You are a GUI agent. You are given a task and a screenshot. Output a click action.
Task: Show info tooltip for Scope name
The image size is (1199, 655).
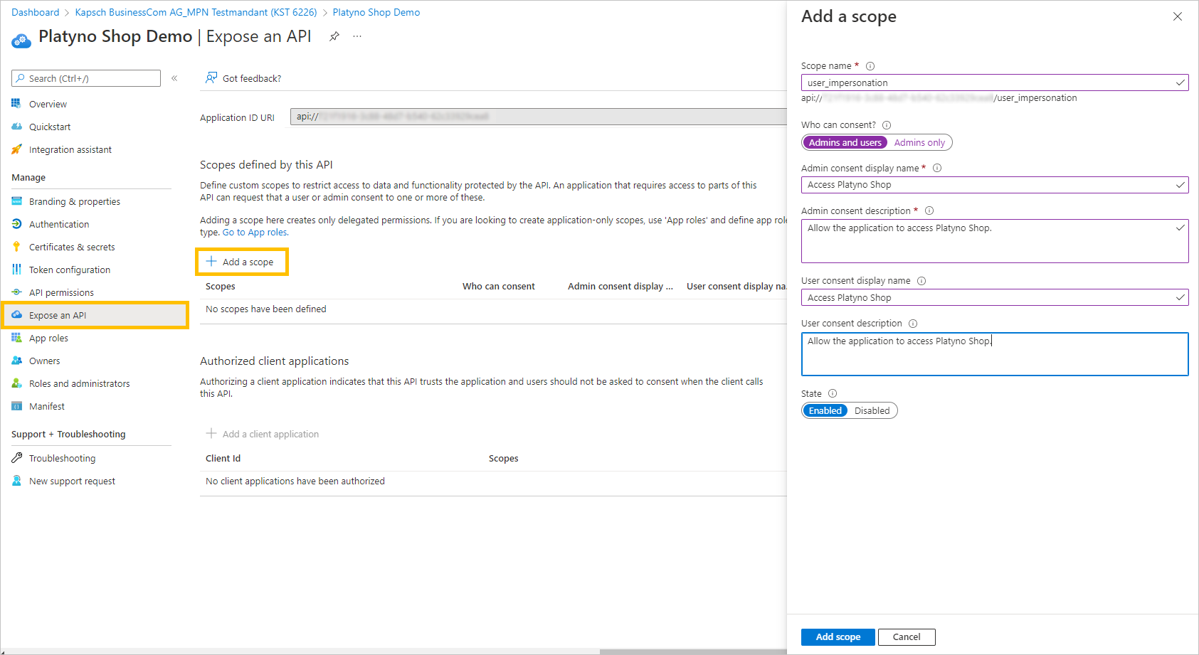(870, 66)
